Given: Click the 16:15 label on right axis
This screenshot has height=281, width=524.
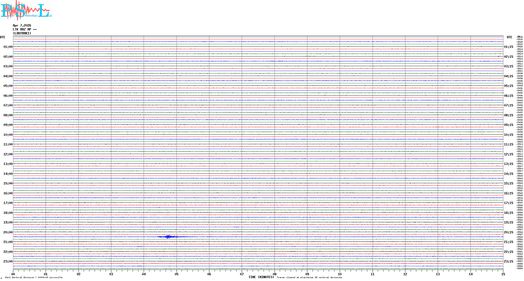Looking at the screenshot, I should [508, 193].
